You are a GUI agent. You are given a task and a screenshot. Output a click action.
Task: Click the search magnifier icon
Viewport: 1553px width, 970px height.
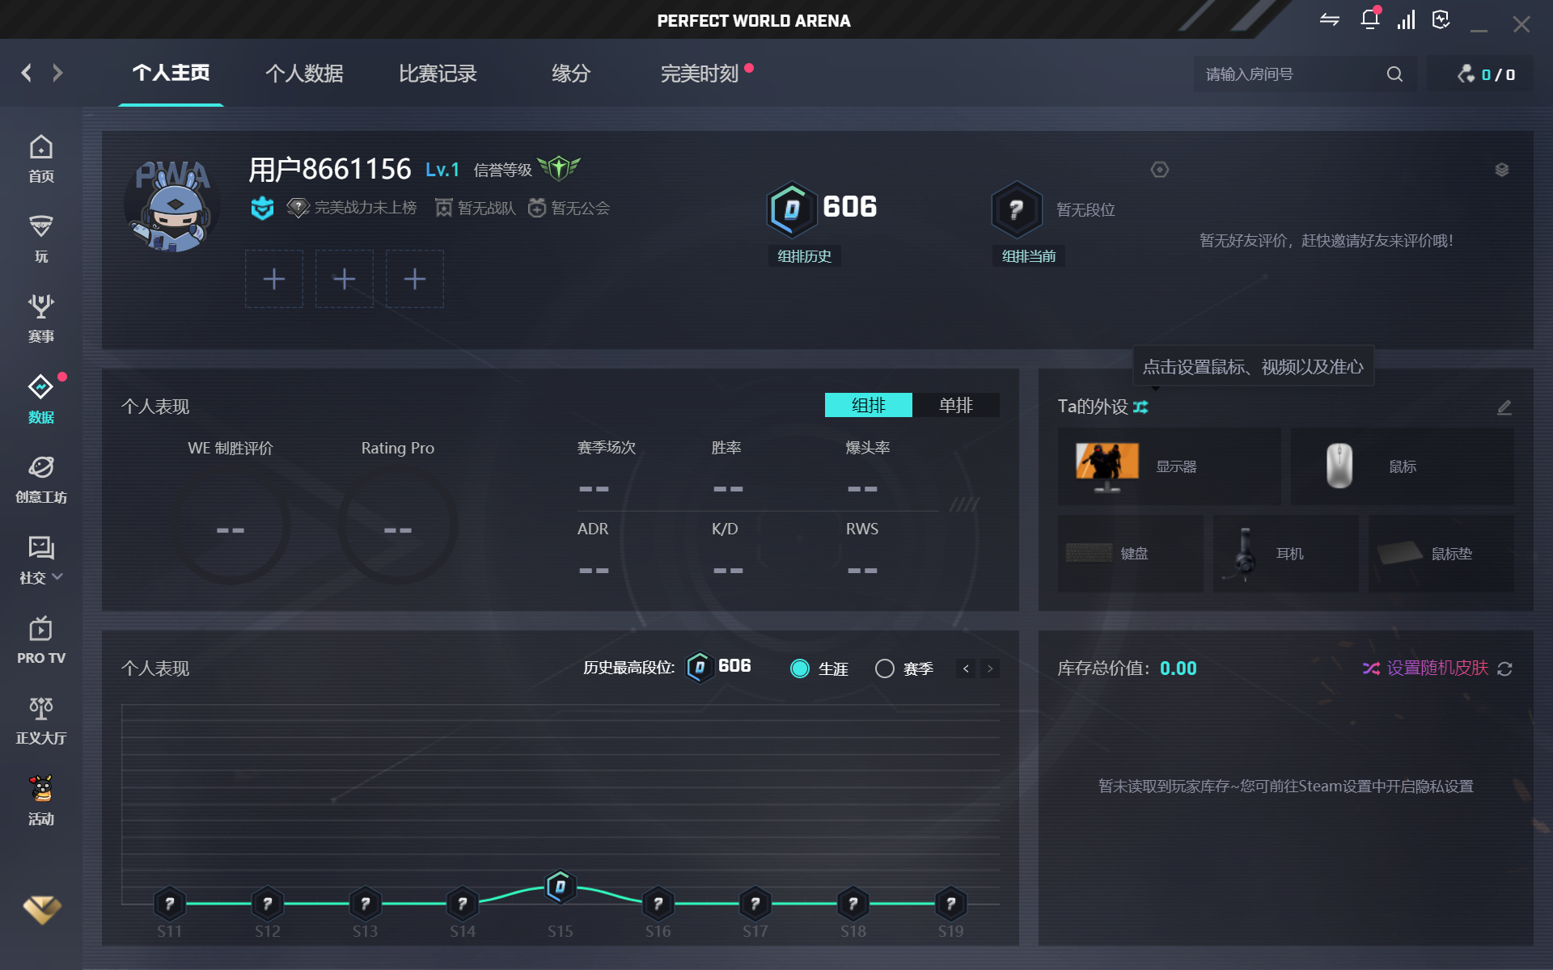(1394, 74)
